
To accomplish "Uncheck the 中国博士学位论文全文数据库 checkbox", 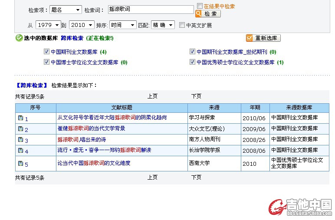I will point(46,62).
